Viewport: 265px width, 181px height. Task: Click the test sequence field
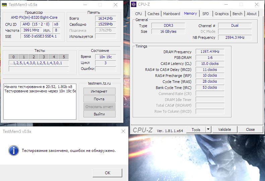39,63
